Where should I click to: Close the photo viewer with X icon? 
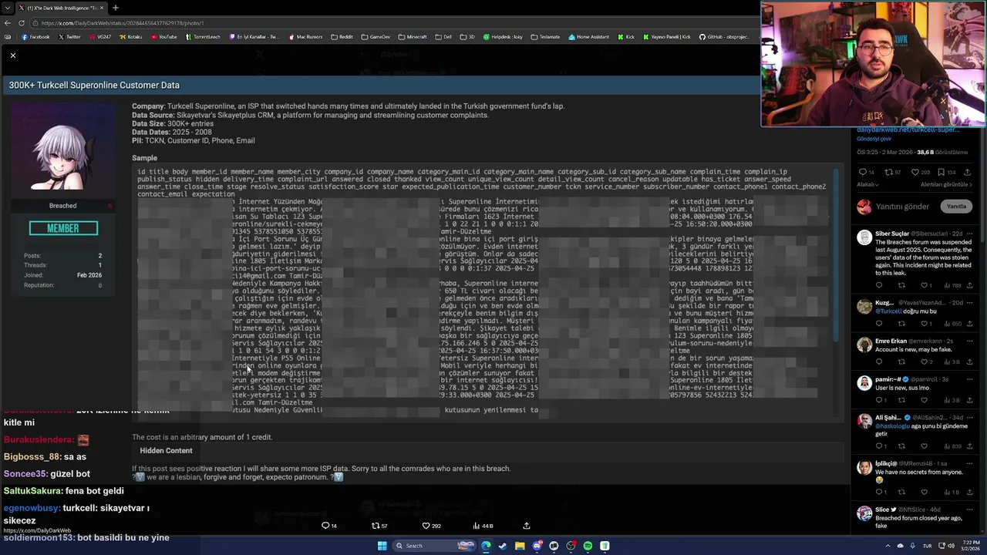pos(12,55)
